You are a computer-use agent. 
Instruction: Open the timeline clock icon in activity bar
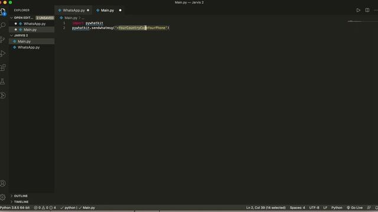tap(2, 95)
